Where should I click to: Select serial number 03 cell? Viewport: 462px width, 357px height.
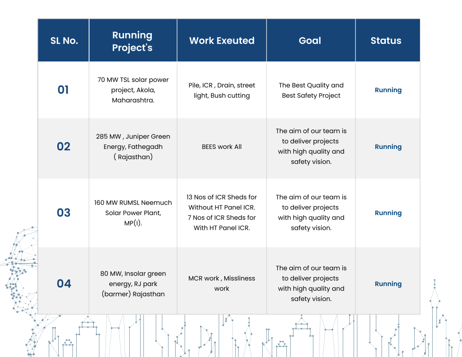(63, 213)
